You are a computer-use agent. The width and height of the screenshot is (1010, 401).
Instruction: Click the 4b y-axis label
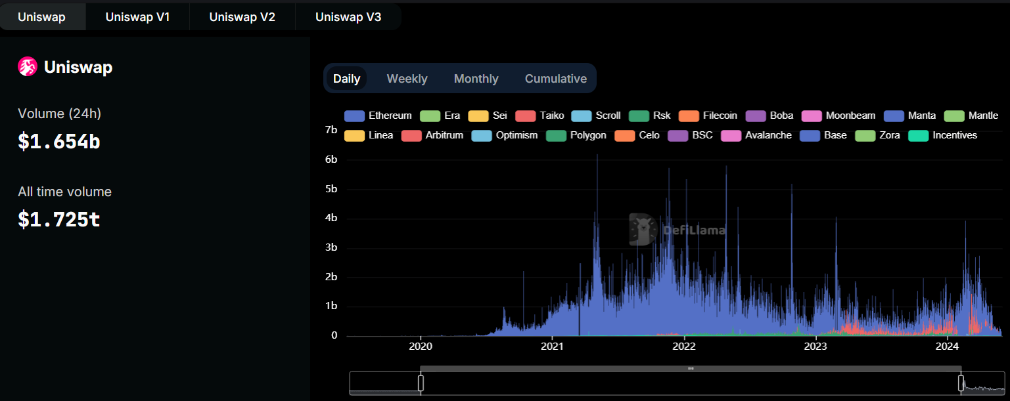(x=331, y=218)
